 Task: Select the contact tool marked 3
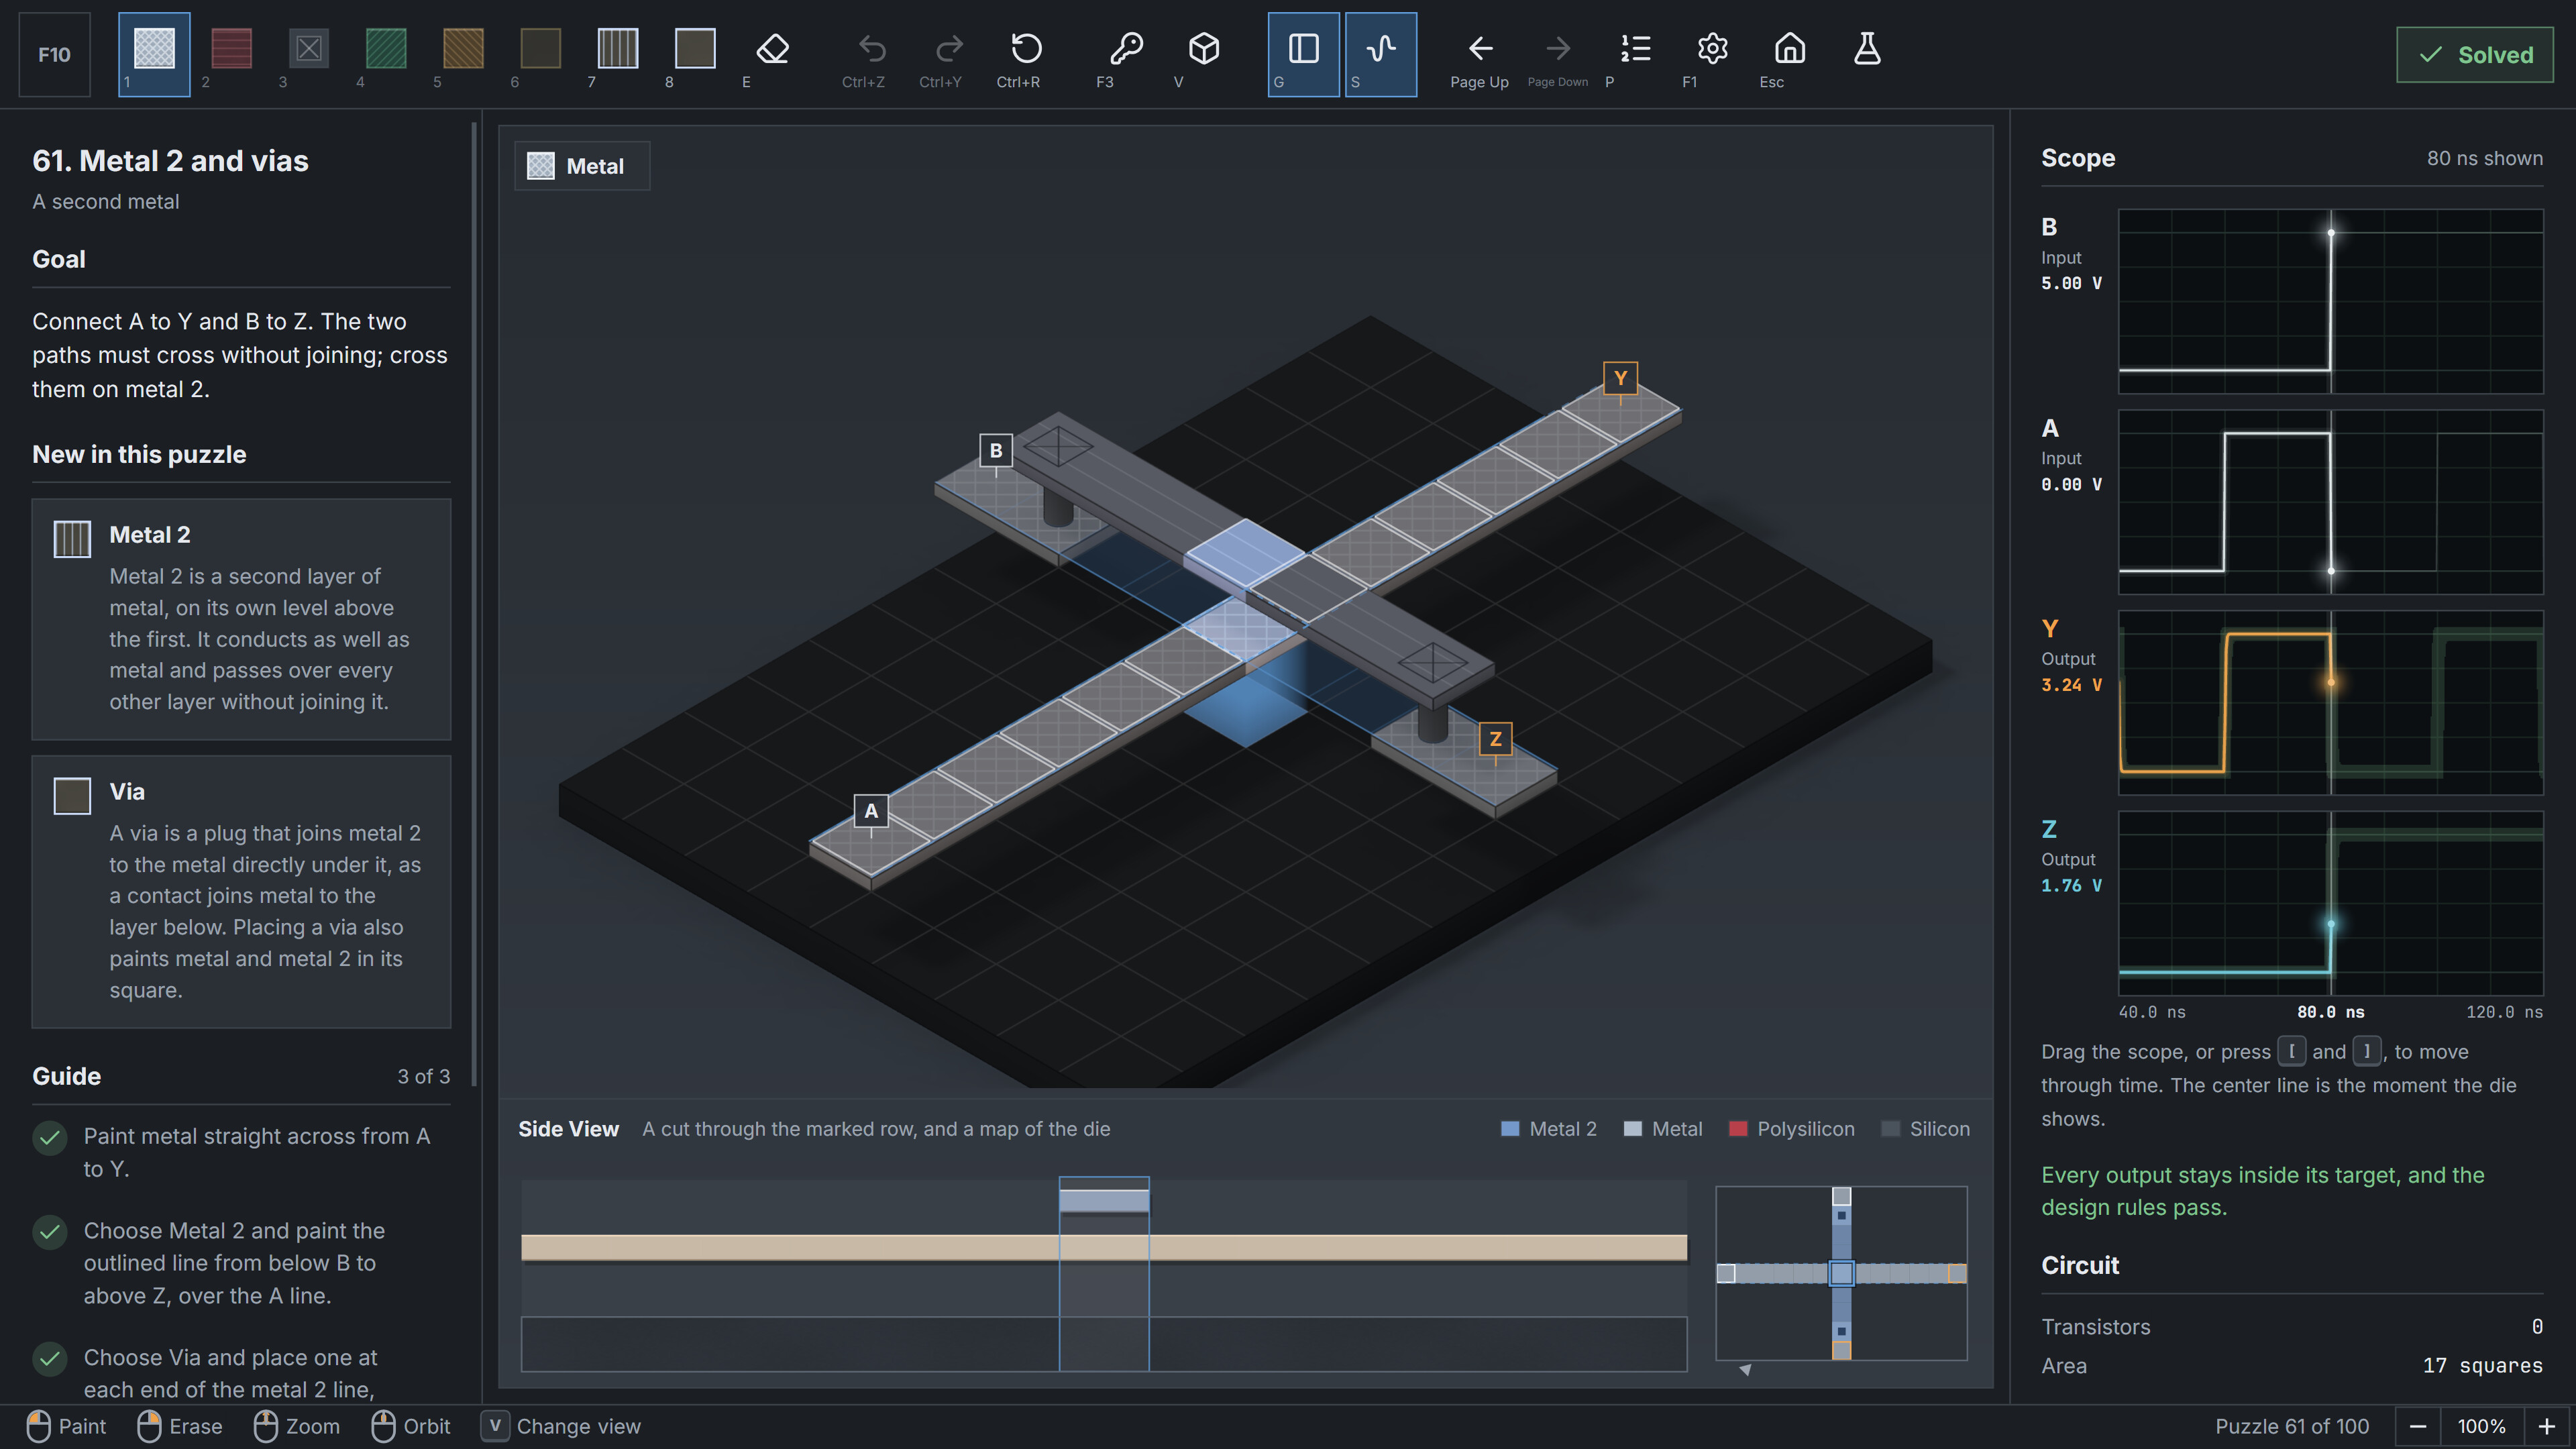tap(308, 54)
